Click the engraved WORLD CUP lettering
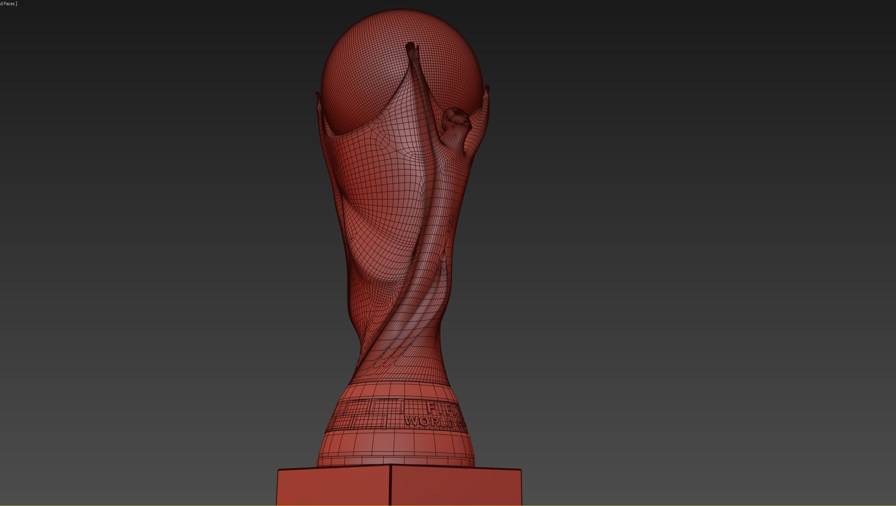The width and height of the screenshot is (896, 506). click(x=436, y=423)
